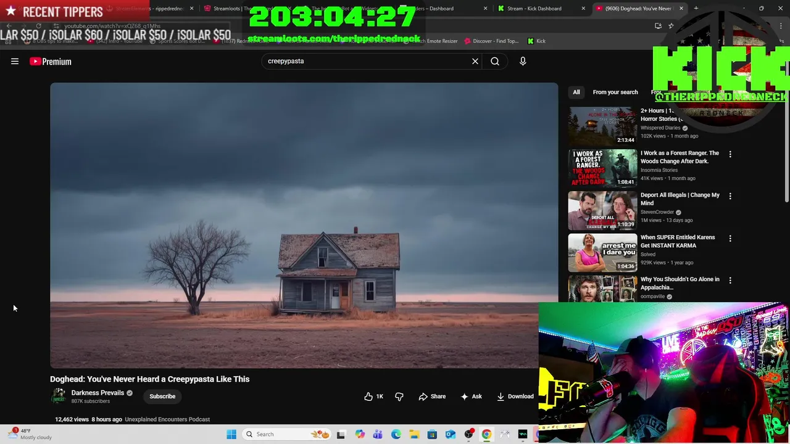Screen dimensions: 790x444
Task: Open options menu for Entitled Karens video
Action: click(730, 238)
